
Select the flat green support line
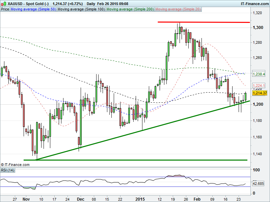click(135, 160)
